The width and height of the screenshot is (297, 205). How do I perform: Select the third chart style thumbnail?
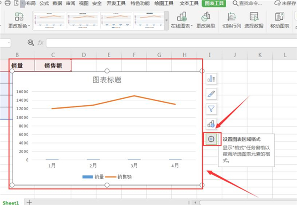click(x=117, y=19)
